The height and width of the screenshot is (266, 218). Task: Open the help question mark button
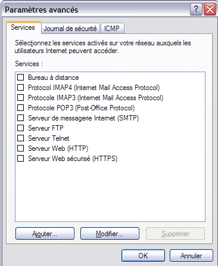(x=196, y=10)
